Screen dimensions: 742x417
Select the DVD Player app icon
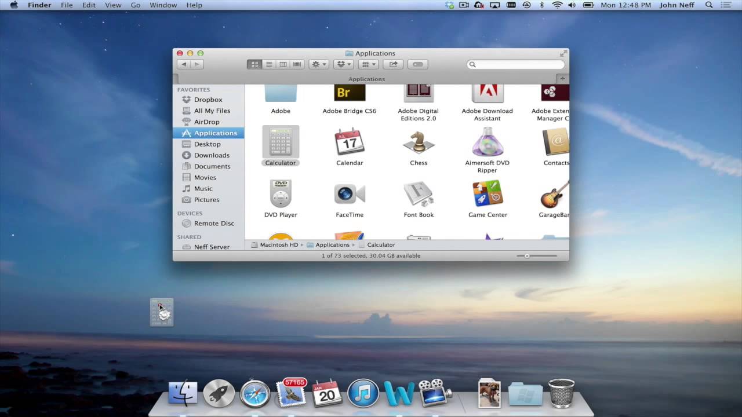(281, 194)
